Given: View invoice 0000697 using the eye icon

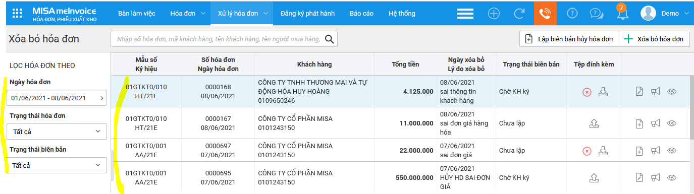Looking at the screenshot, I should tap(671, 151).
